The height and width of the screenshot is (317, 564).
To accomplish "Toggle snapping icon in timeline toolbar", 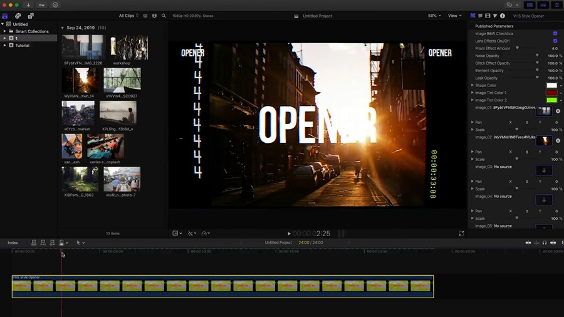I will [x=553, y=242].
